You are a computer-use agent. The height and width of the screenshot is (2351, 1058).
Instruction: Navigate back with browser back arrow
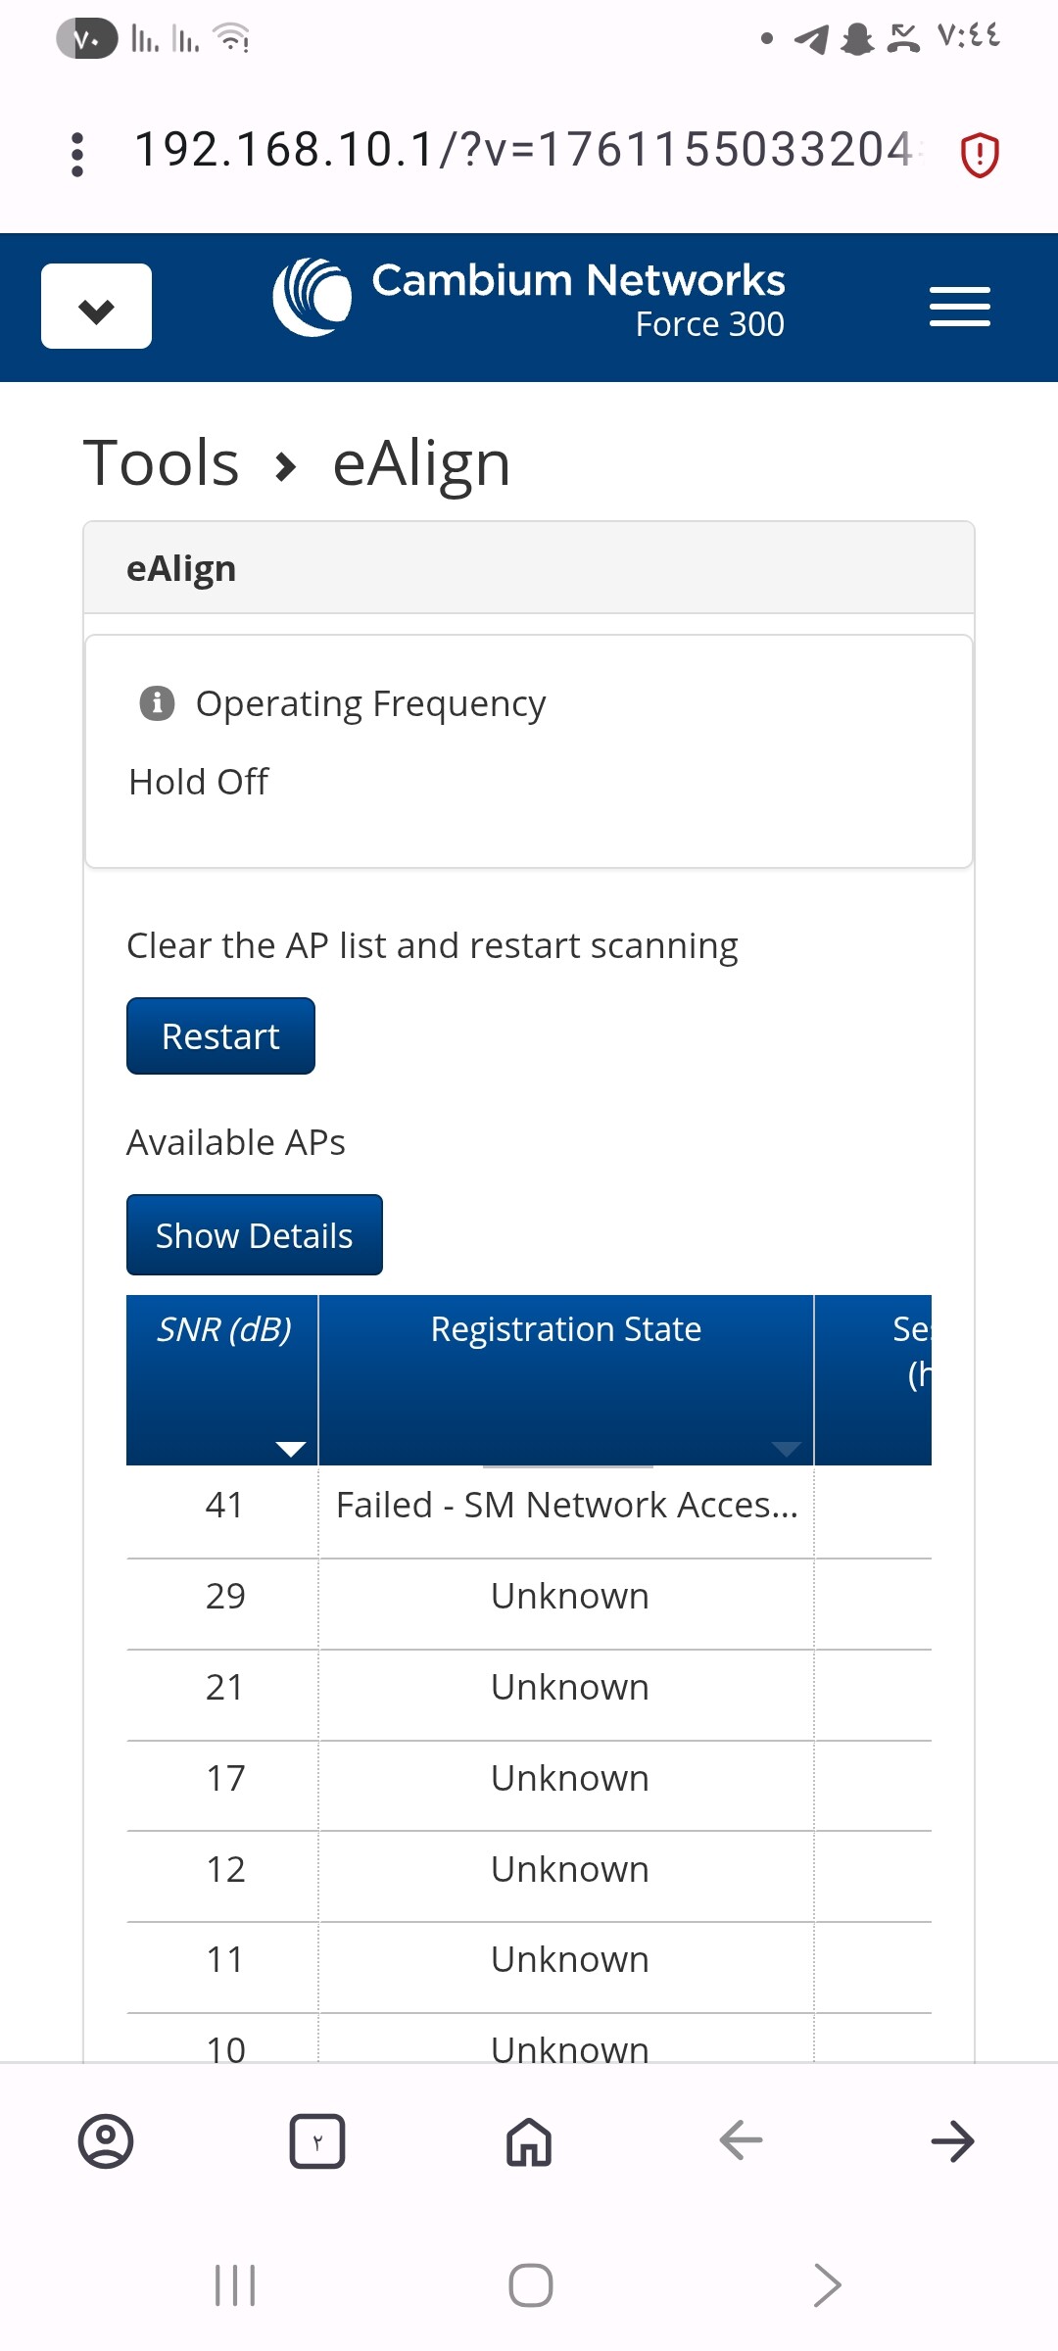pos(741,2141)
